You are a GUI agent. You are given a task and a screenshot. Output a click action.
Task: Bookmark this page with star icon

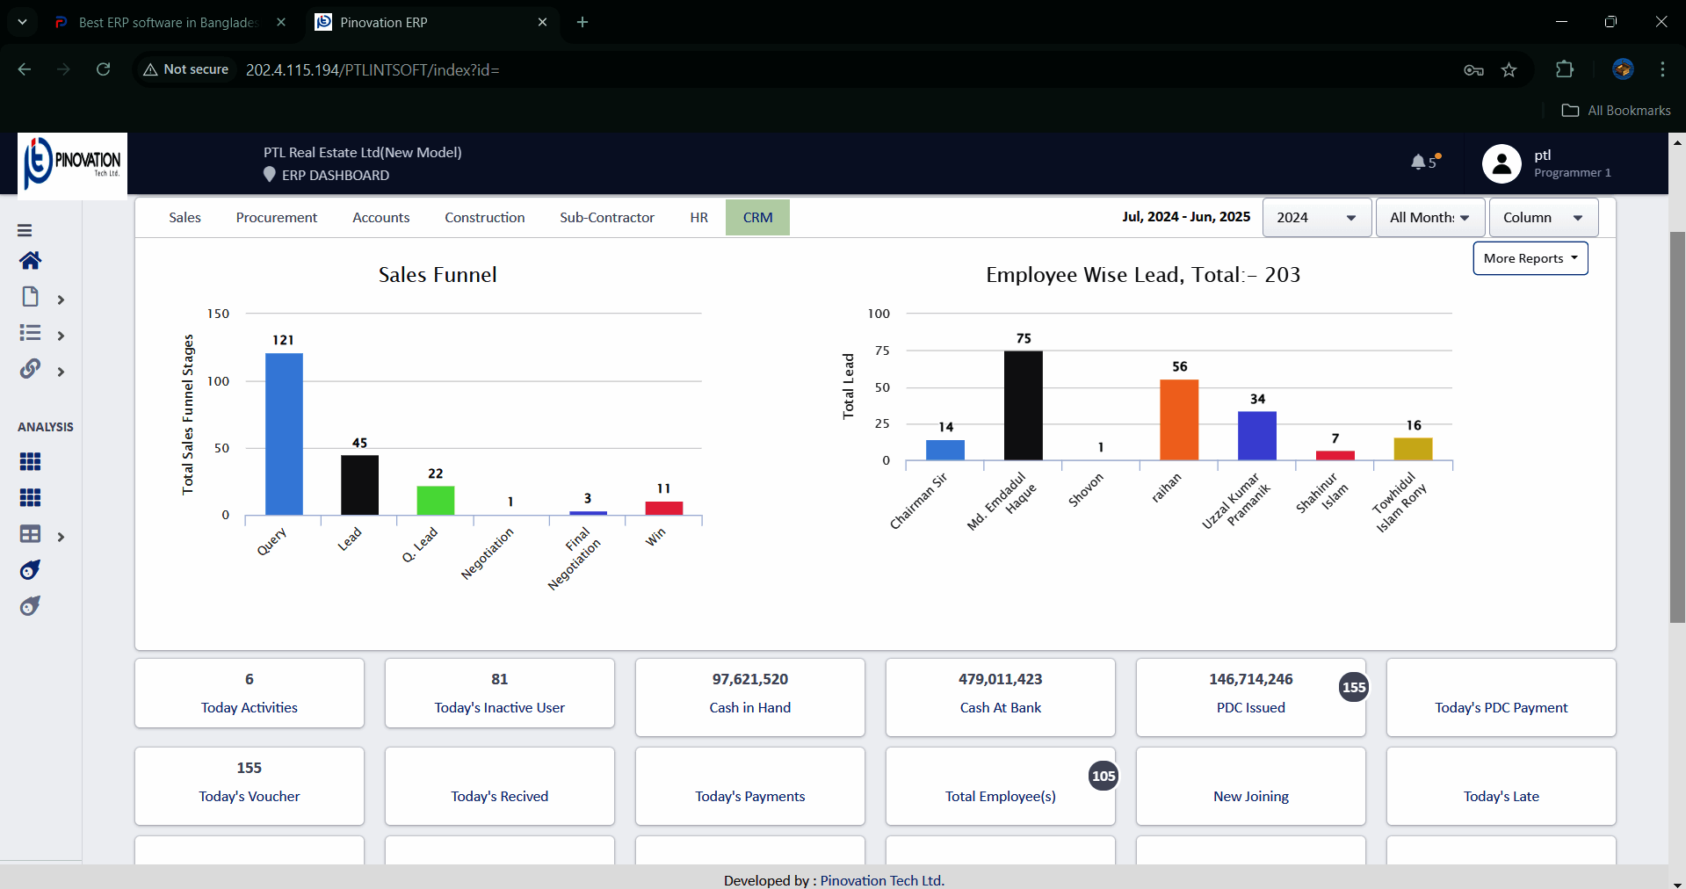(1509, 70)
